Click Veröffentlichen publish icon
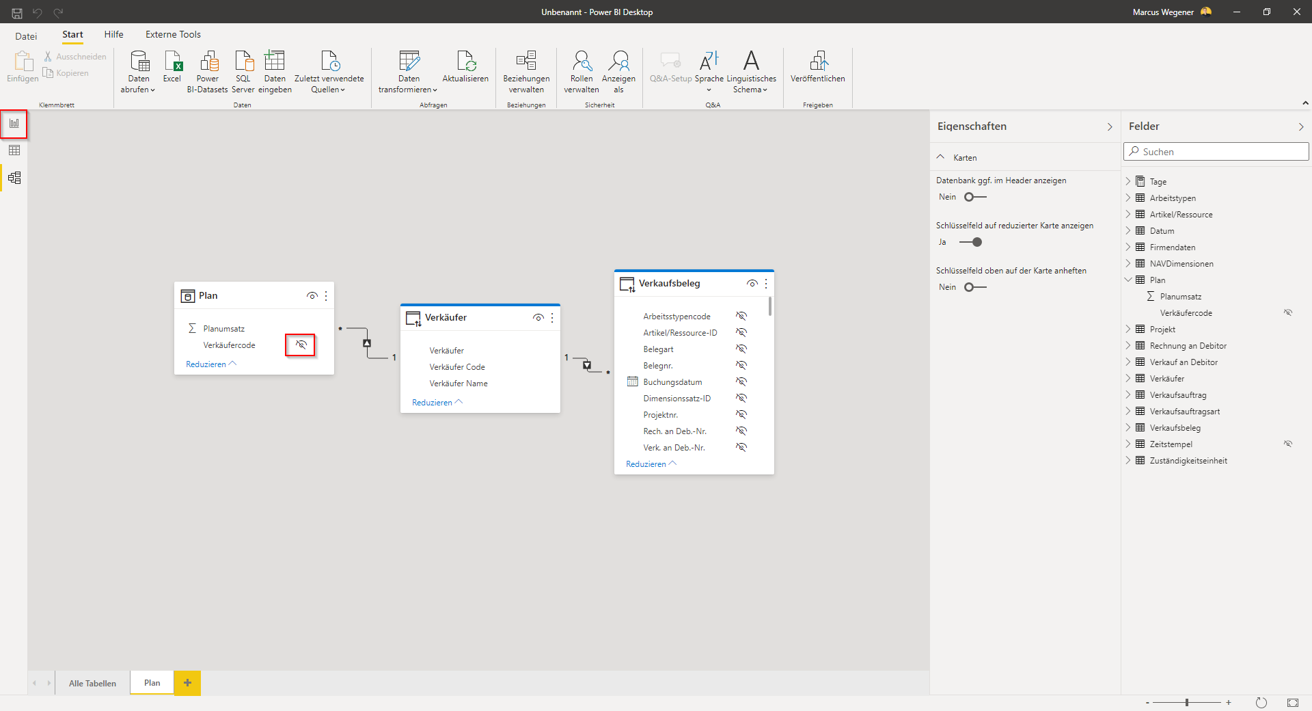The image size is (1312, 711). 818,67
